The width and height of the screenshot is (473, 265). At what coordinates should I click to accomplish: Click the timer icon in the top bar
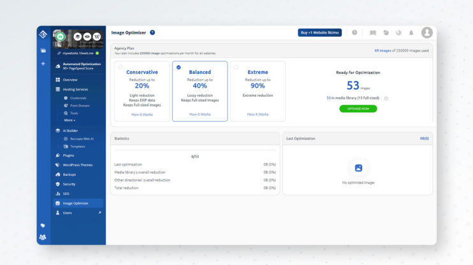pos(398,32)
